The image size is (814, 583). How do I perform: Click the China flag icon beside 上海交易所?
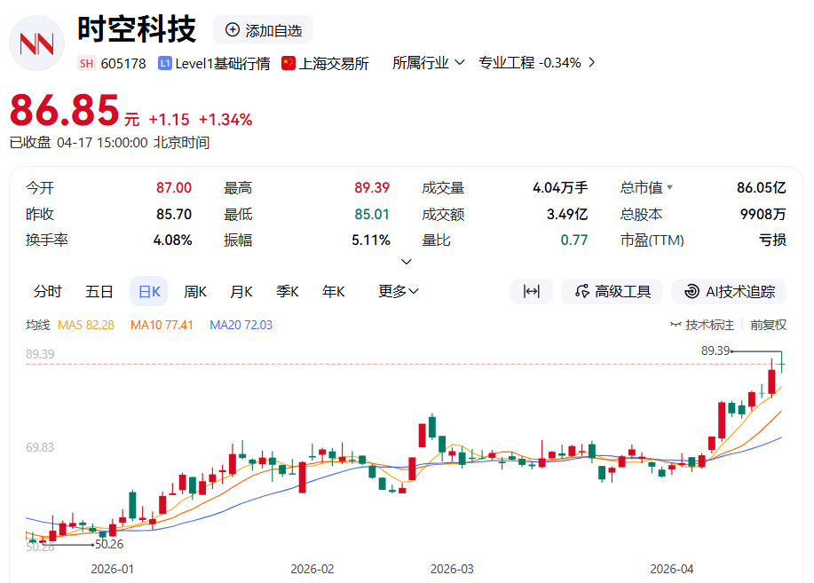pyautogui.click(x=288, y=63)
